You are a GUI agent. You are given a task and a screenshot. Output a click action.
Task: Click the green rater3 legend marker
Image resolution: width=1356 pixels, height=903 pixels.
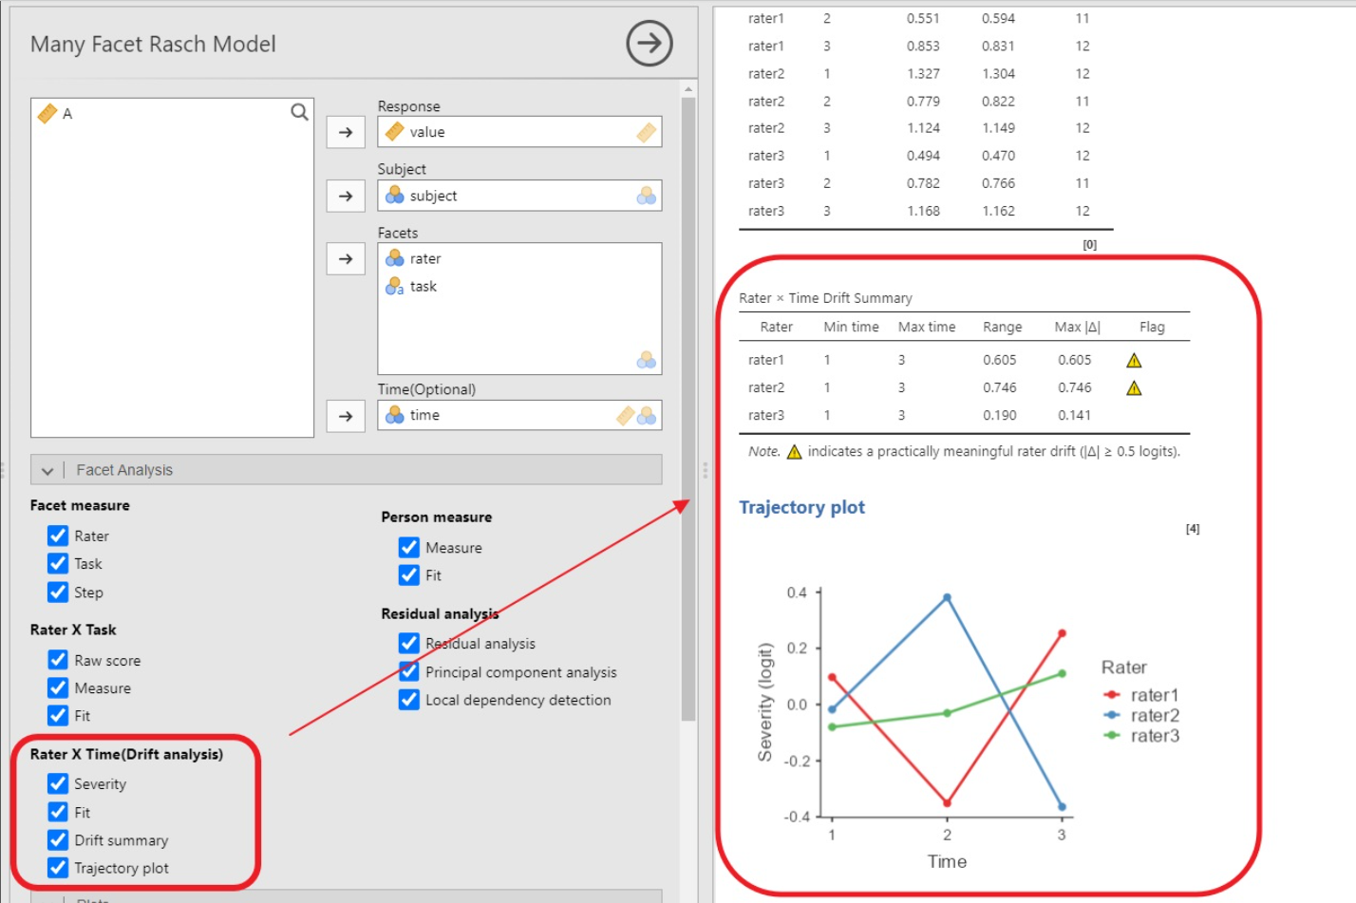[x=1112, y=735]
